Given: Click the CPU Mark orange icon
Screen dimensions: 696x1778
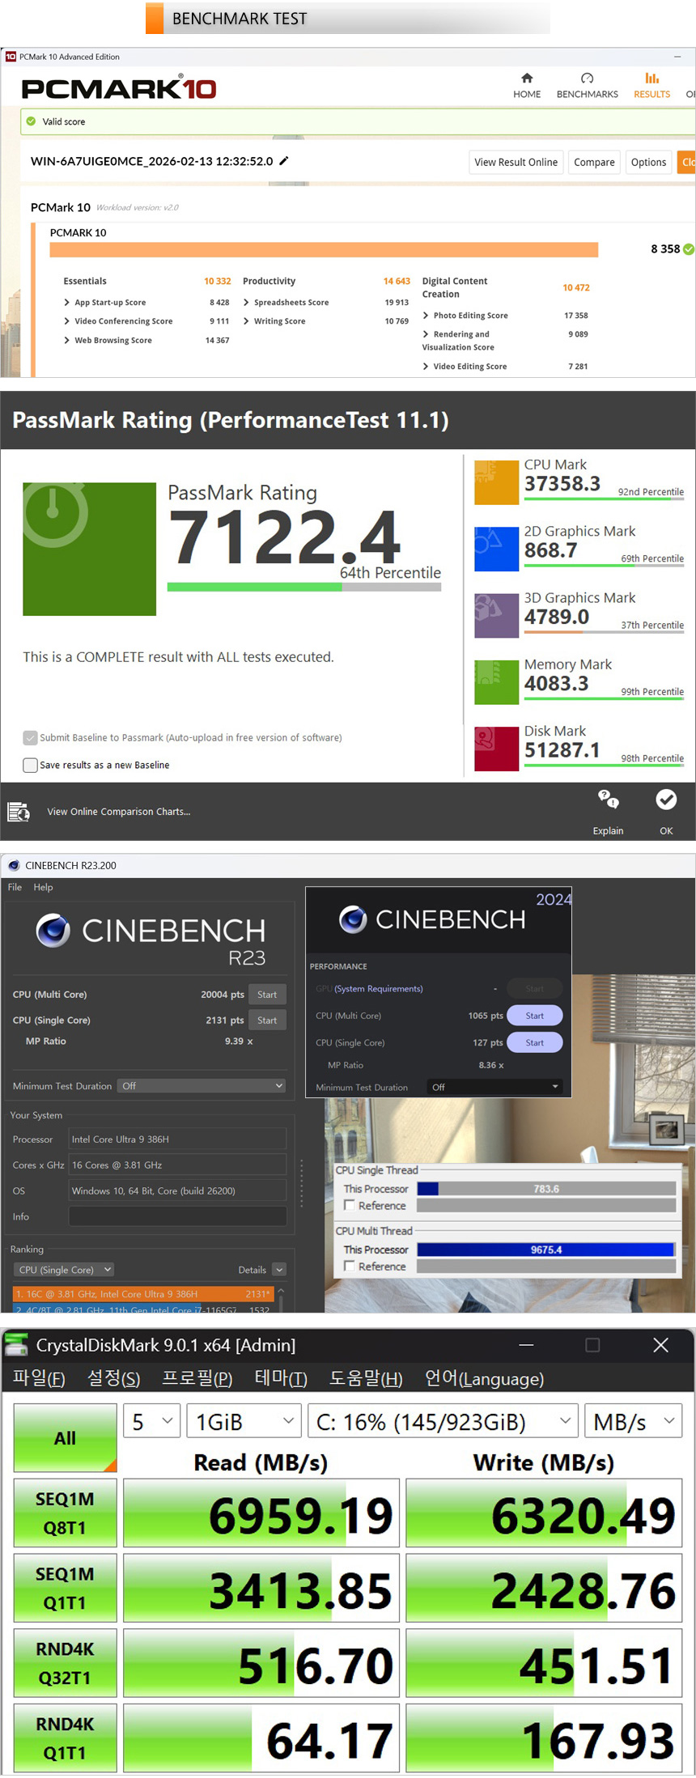Looking at the screenshot, I should click(496, 482).
